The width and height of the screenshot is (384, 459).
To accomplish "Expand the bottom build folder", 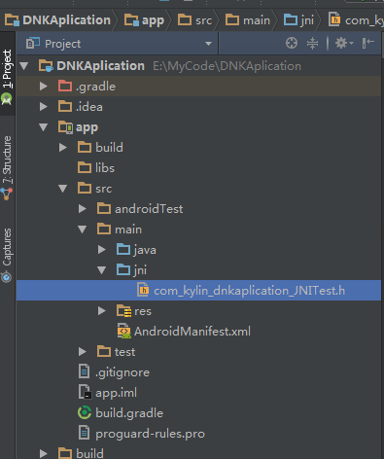I will pyautogui.click(x=44, y=453).
